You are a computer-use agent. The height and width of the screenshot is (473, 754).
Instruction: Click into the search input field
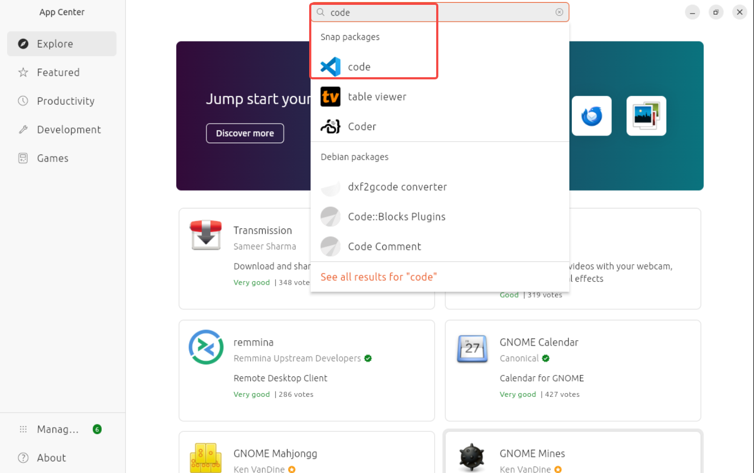438,12
